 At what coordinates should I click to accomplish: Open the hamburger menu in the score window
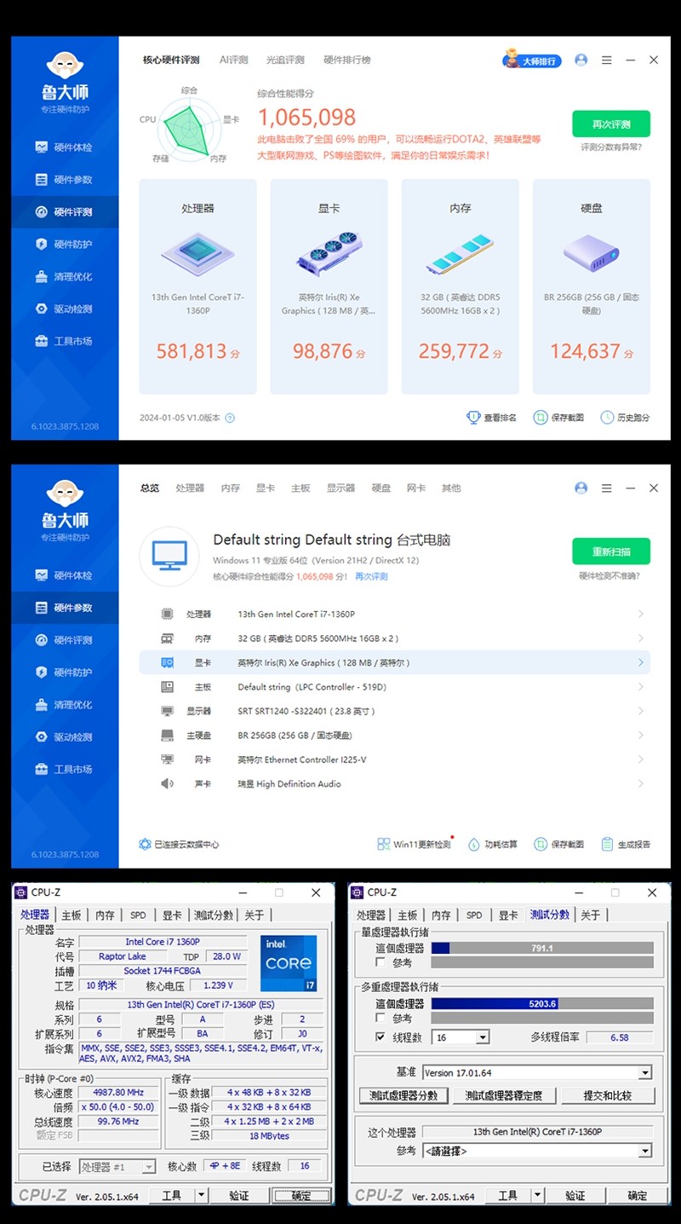607,61
